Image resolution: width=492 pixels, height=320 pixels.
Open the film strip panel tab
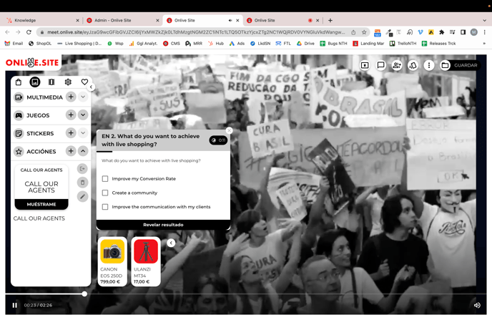tap(51, 82)
